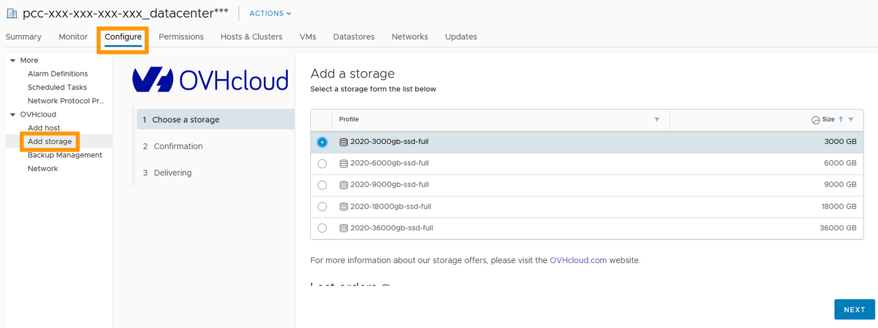Collapse the More tree section

pyautogui.click(x=13, y=61)
